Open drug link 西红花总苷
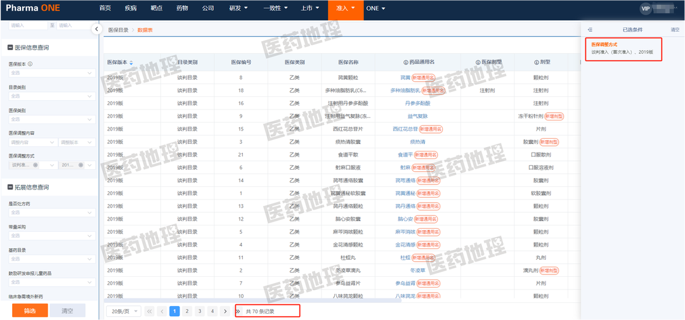This screenshot has width=685, height=320. click(405, 129)
